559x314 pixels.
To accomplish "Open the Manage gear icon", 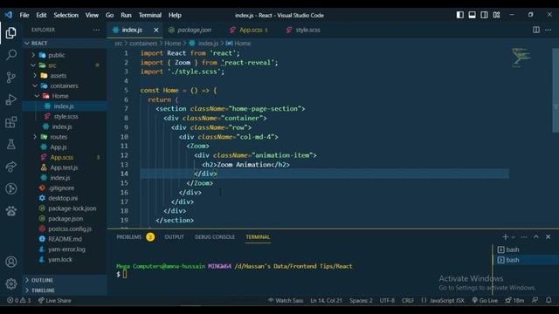I will [x=11, y=283].
